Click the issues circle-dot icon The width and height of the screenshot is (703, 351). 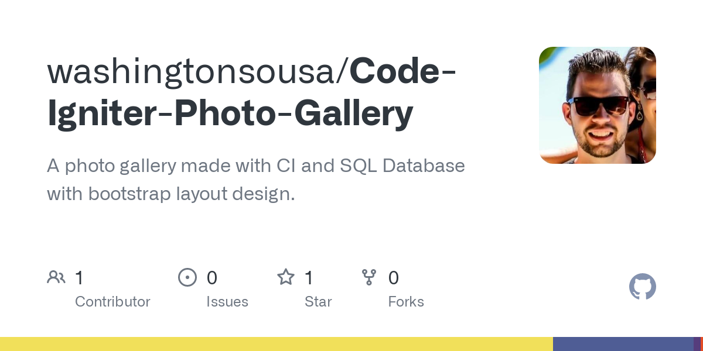[187, 277]
